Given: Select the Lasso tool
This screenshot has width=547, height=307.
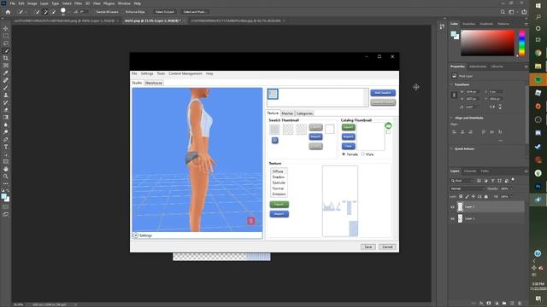Looking at the screenshot, I should point(6,43).
